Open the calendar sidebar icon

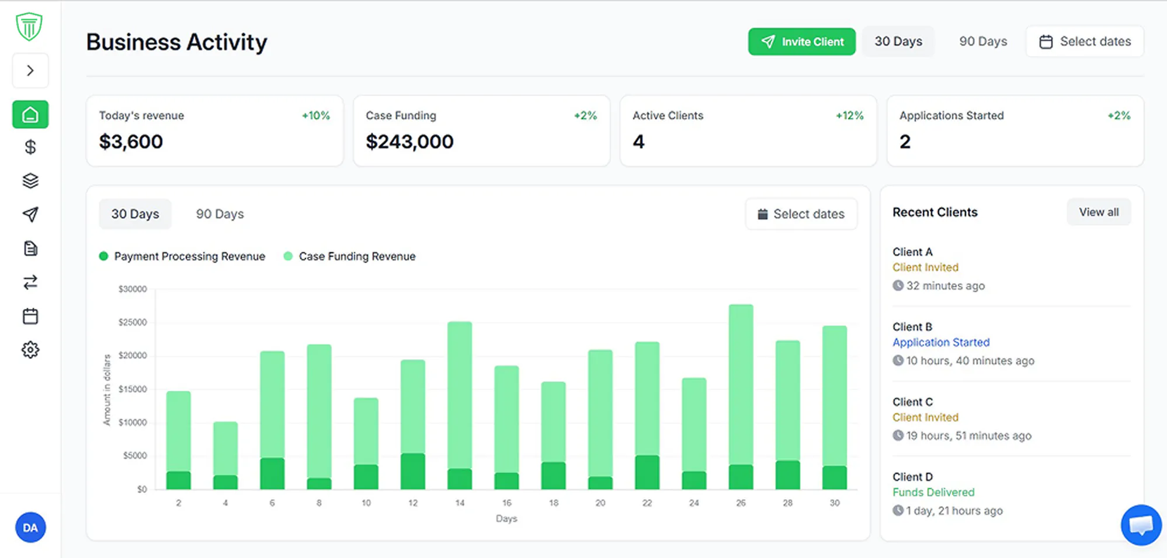pyautogui.click(x=30, y=316)
